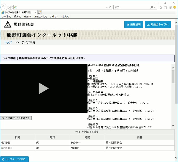The height and width of the screenshot is (162, 178).
Task: Open the 編集(E) menu
Action: (18, 17)
